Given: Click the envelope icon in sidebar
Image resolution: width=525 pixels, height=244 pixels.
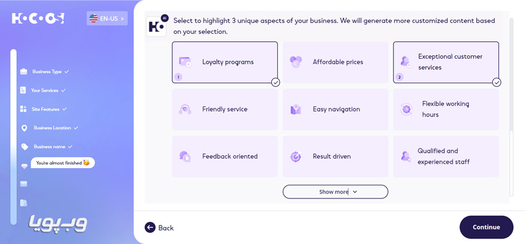Looking at the screenshot, I should [23, 184].
